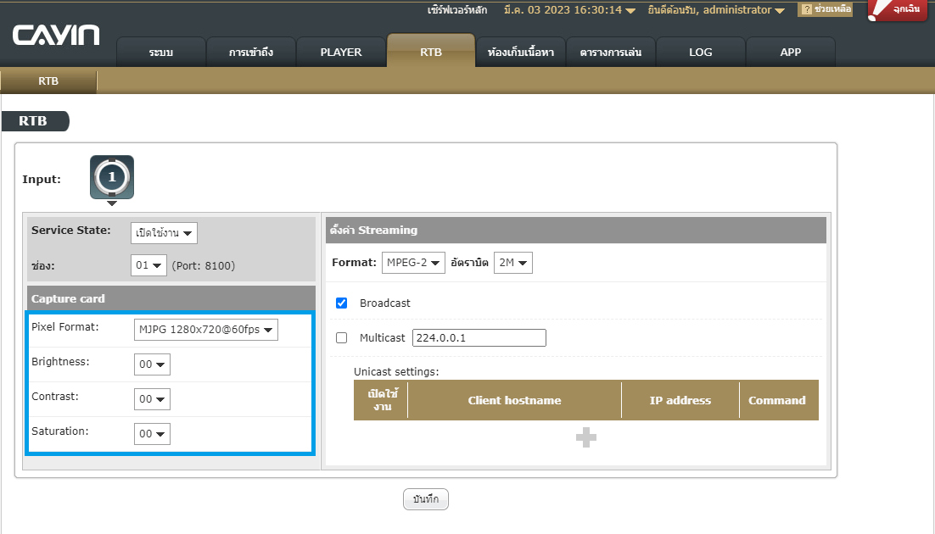
Task: Add unicast client with plus icon
Action: click(586, 437)
